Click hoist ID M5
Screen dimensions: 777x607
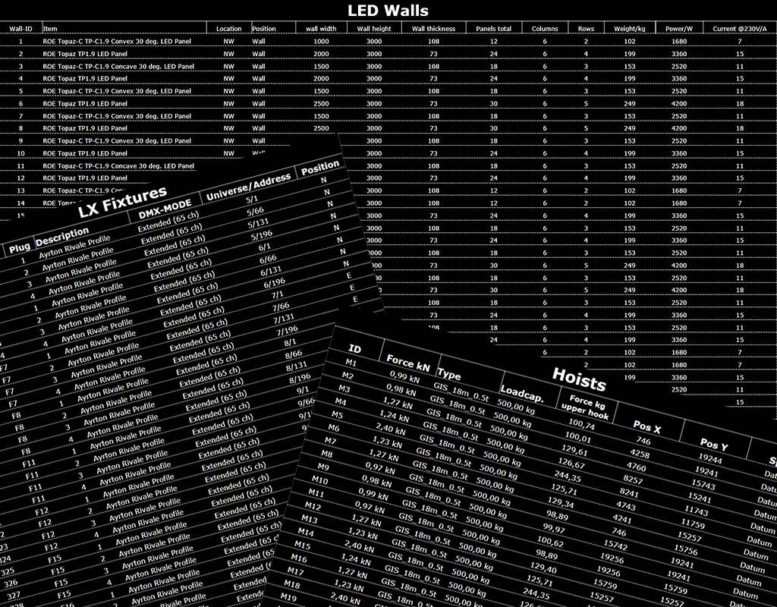pyautogui.click(x=337, y=415)
